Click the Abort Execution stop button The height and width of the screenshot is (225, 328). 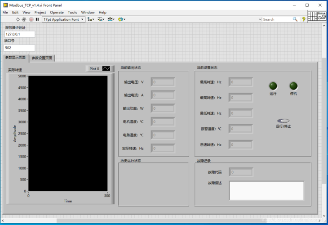(31, 19)
